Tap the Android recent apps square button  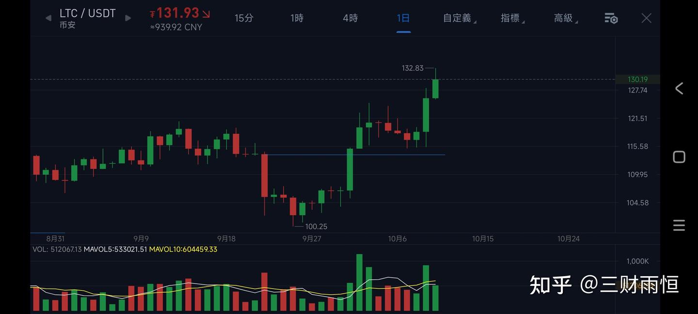pos(679,157)
